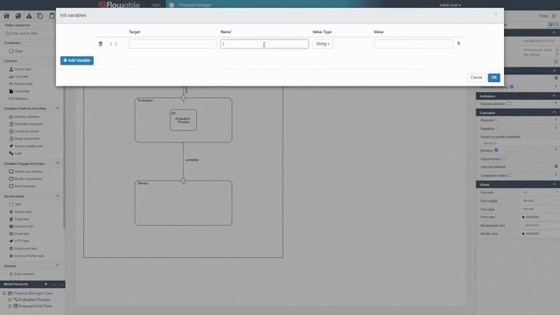Collapse Service tasks palette section
Image resolution: width=560 pixels, height=315 pixels.
(58, 196)
